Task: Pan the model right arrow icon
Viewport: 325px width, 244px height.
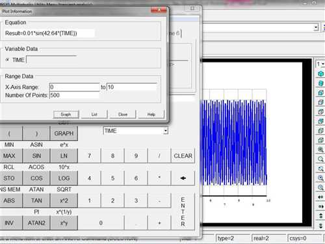Action: [320, 206]
